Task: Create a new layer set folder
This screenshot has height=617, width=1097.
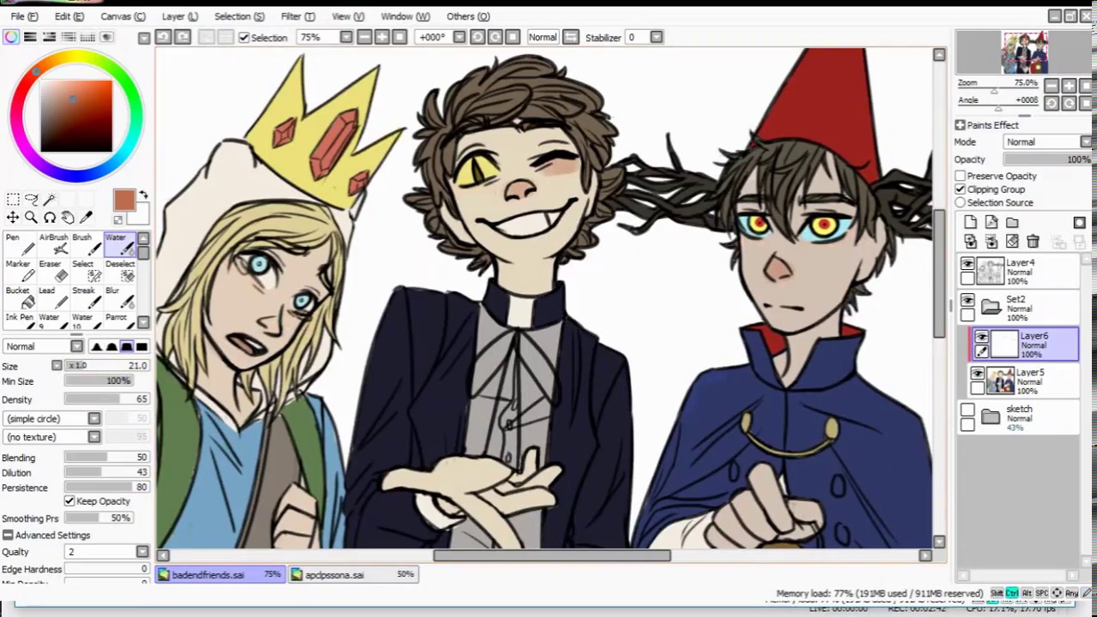Action: pos(1012,223)
